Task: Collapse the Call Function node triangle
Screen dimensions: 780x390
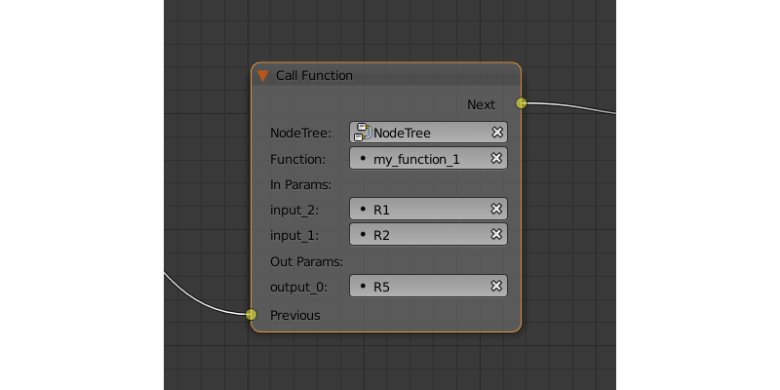Action: 262,75
